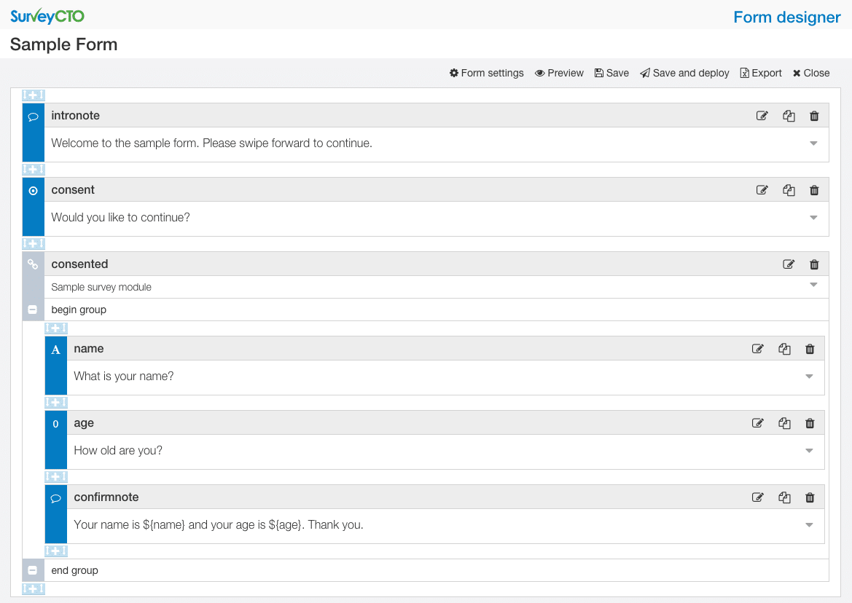Click the note type icon beside intronote

click(x=33, y=117)
